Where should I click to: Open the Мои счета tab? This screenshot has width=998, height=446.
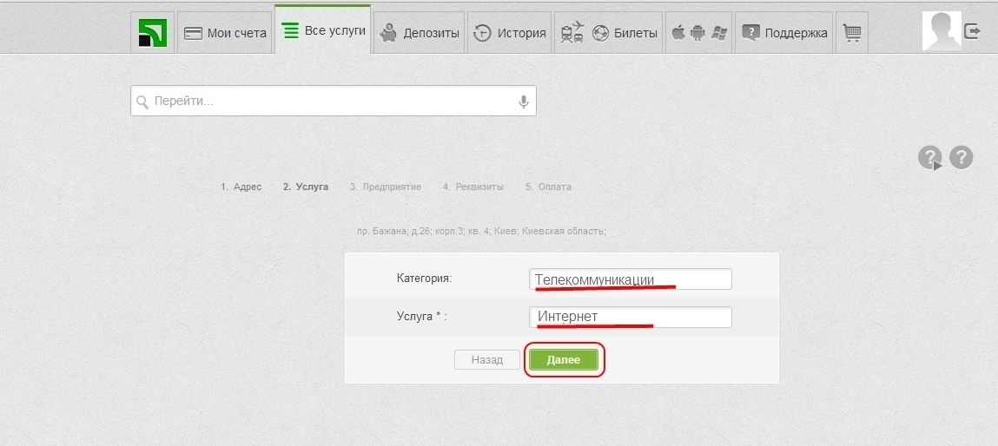pos(225,32)
